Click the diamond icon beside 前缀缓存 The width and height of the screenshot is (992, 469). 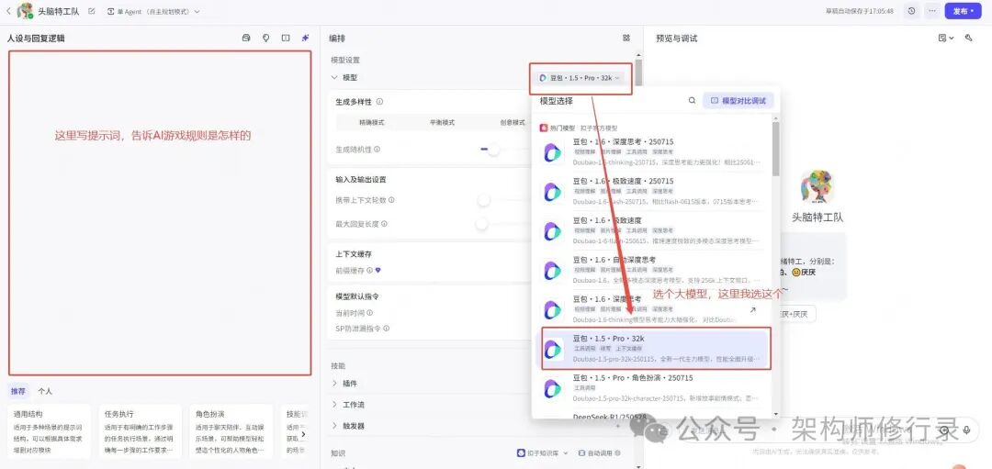(378, 270)
